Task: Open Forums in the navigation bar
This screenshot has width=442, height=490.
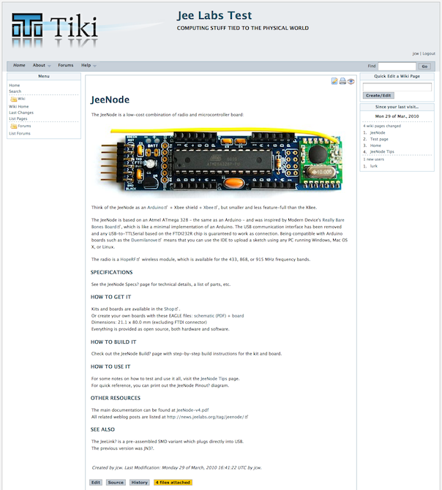Action: pyautogui.click(x=66, y=65)
